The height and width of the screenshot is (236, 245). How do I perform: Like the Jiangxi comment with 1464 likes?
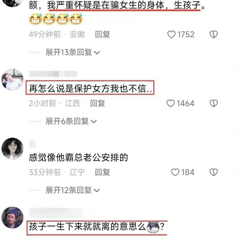(x=171, y=103)
